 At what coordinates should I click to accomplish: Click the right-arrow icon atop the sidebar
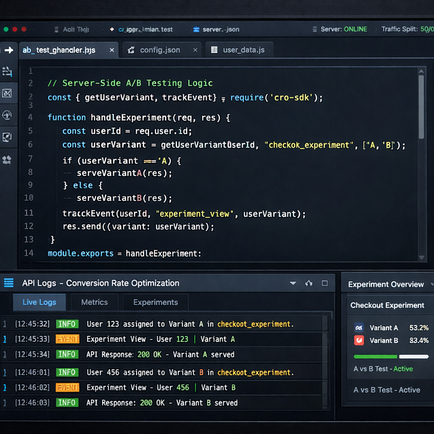pos(9,50)
